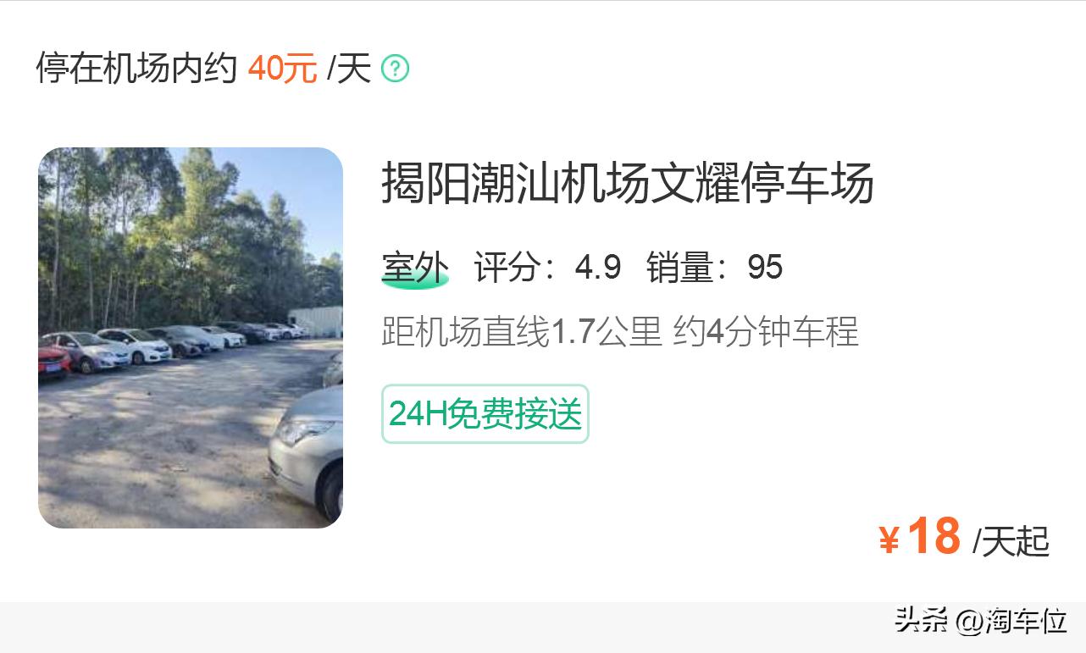Click the ¥18 /天起 price
Image resolution: width=1086 pixels, height=653 pixels.
click(964, 538)
